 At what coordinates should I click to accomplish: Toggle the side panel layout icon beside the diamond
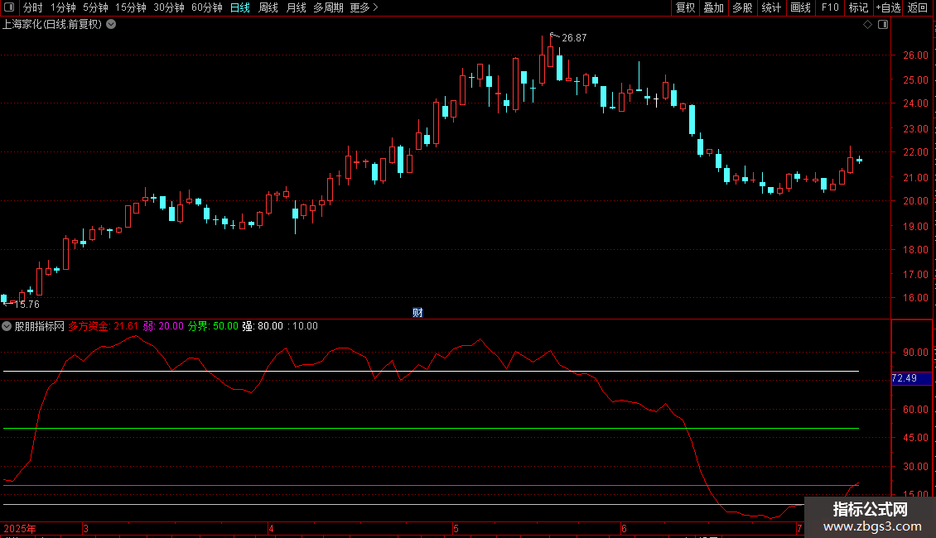coord(883,25)
